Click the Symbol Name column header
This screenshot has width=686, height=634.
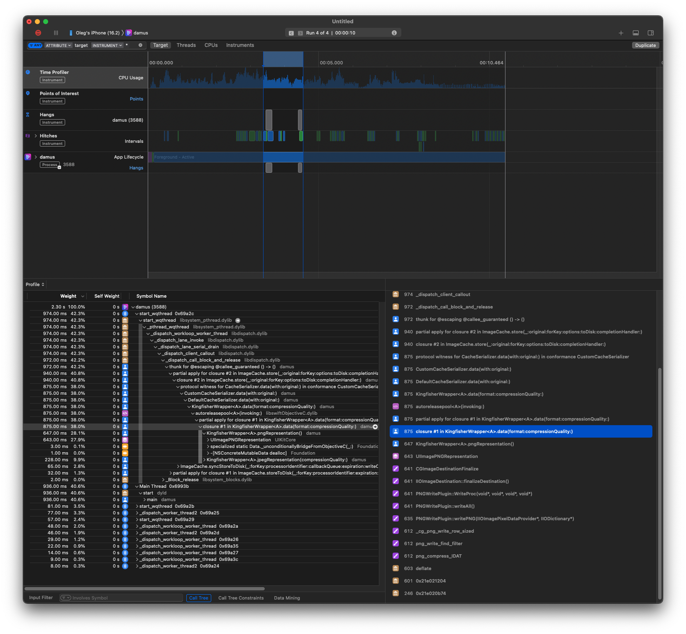[151, 296]
